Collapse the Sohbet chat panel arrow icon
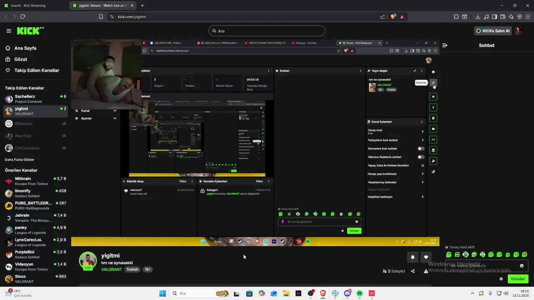 445,45
